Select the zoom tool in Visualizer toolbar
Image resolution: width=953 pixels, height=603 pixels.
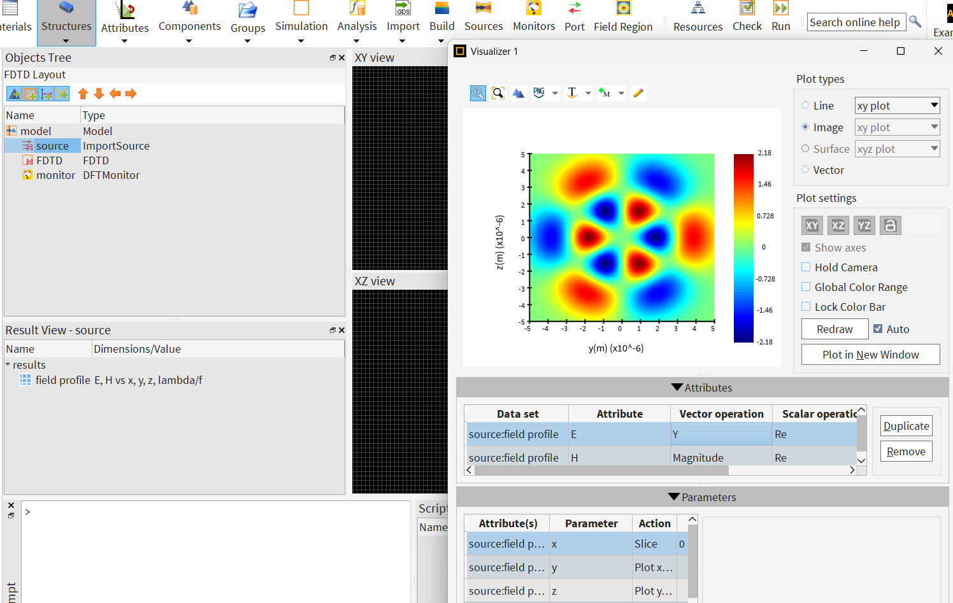[478, 92]
